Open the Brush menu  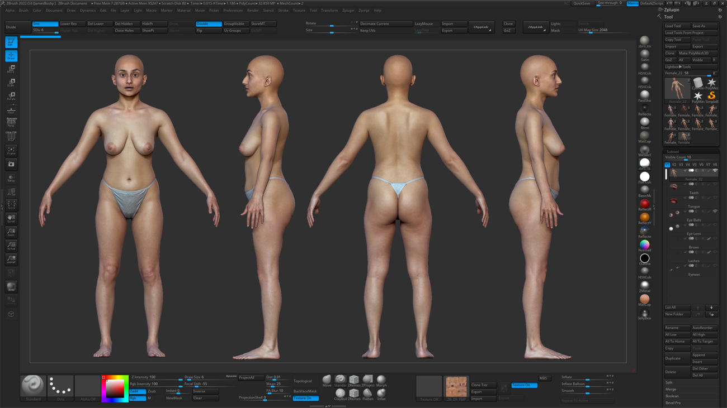[23, 11]
